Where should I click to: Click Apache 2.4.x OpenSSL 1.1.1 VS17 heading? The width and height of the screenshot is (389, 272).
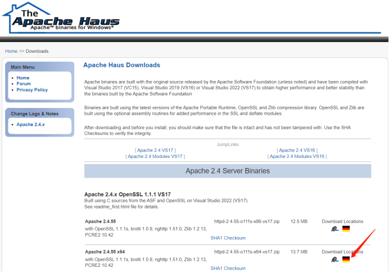tap(128, 194)
